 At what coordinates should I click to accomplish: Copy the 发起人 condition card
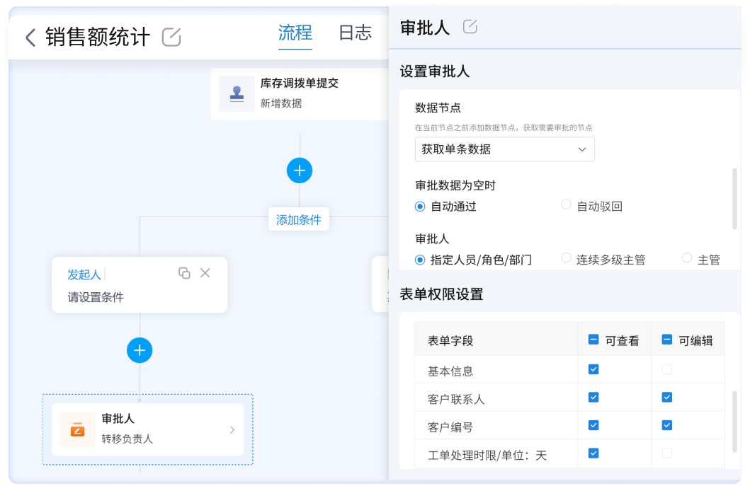(x=184, y=273)
